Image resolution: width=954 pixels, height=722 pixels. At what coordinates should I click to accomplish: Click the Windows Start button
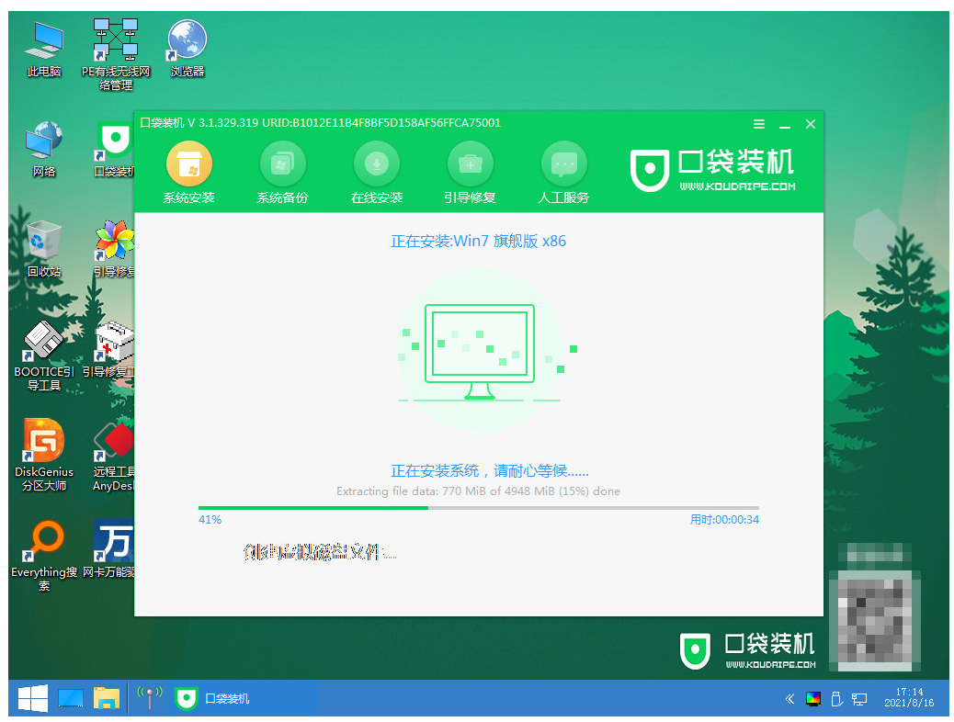32,699
